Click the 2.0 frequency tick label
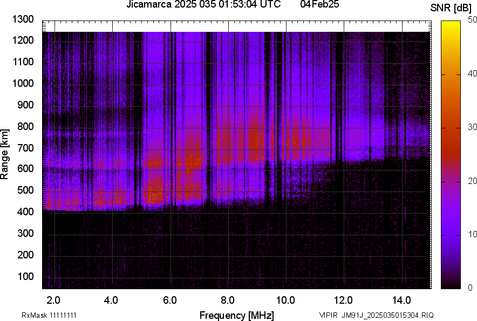The height and width of the screenshot is (321, 477). pos(53,300)
